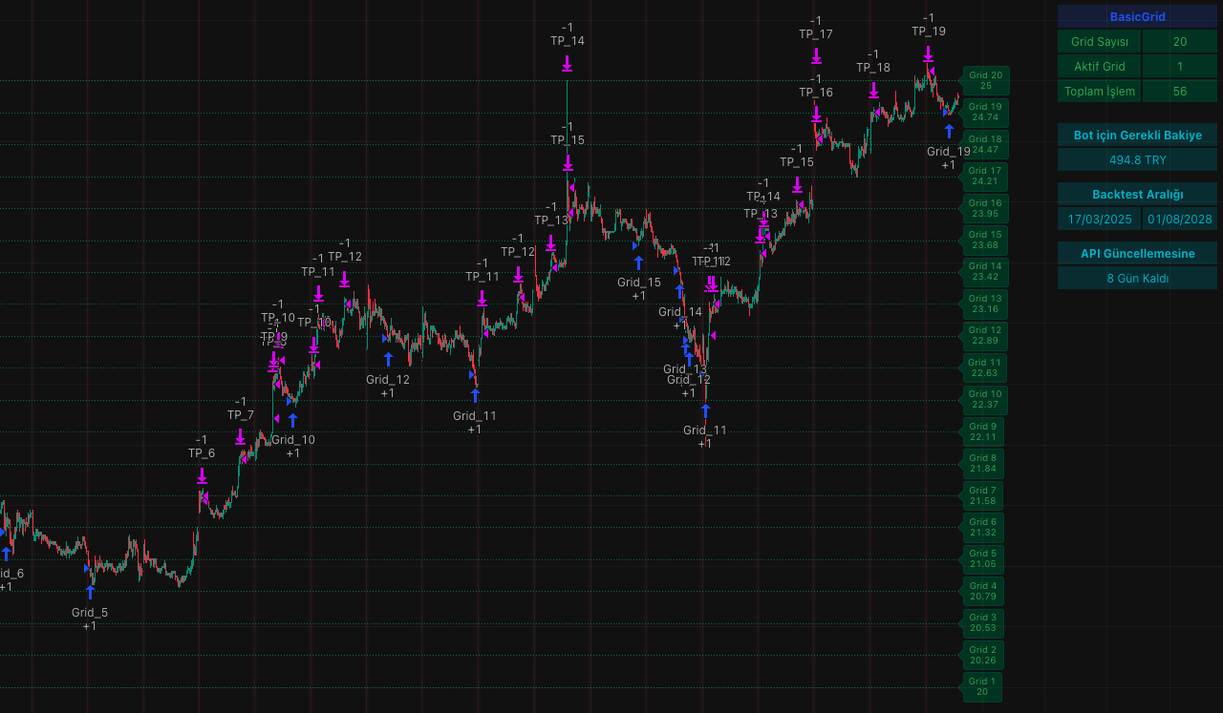Image resolution: width=1223 pixels, height=713 pixels.
Task: Select the blue Grid_15 buy arrow
Action: [638, 262]
